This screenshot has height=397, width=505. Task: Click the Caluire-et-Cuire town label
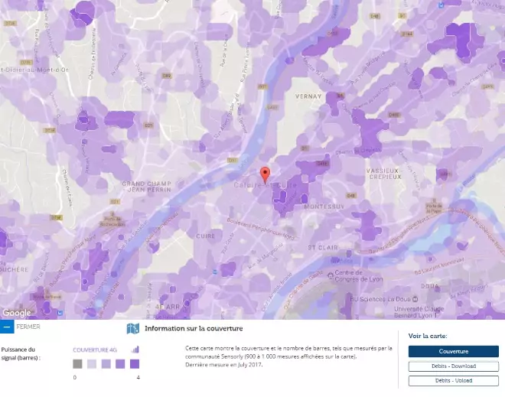click(265, 185)
